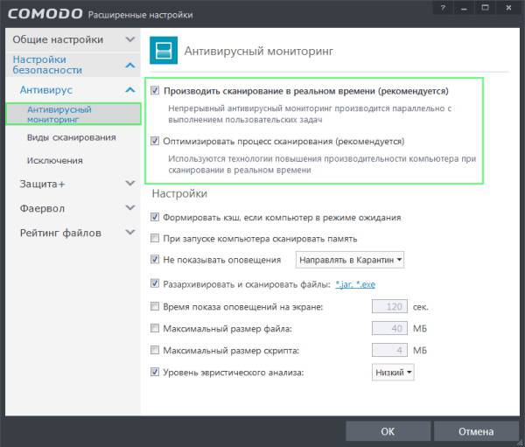
Task: Click the 'Отмена' cancel button
Action: point(476,431)
